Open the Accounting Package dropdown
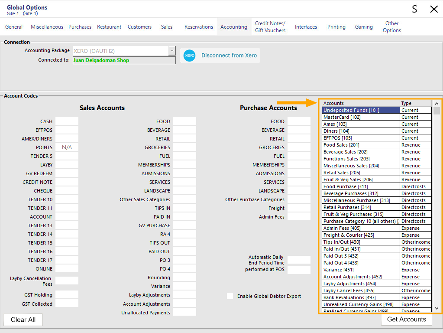 [172, 51]
